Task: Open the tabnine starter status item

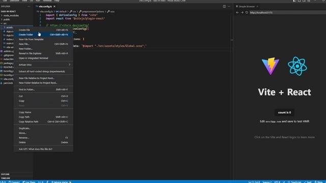Action: click(x=61, y=182)
